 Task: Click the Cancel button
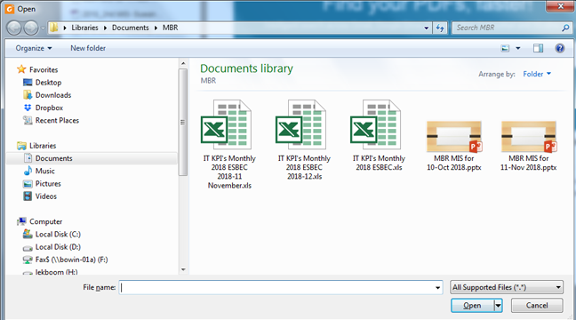pos(537,305)
